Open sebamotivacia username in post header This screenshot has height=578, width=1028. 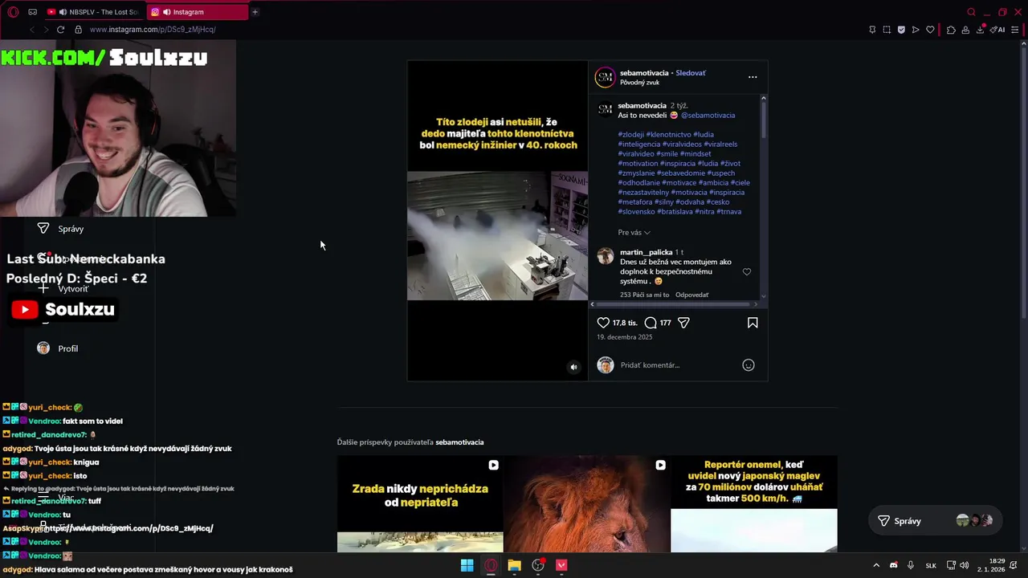pyautogui.click(x=643, y=73)
